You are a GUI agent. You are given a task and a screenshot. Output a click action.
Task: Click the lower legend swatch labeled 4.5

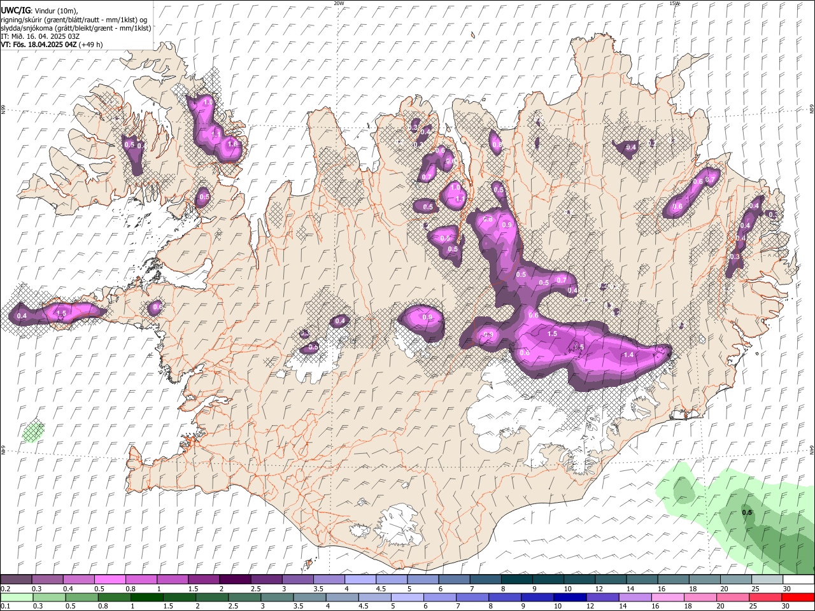click(x=375, y=597)
